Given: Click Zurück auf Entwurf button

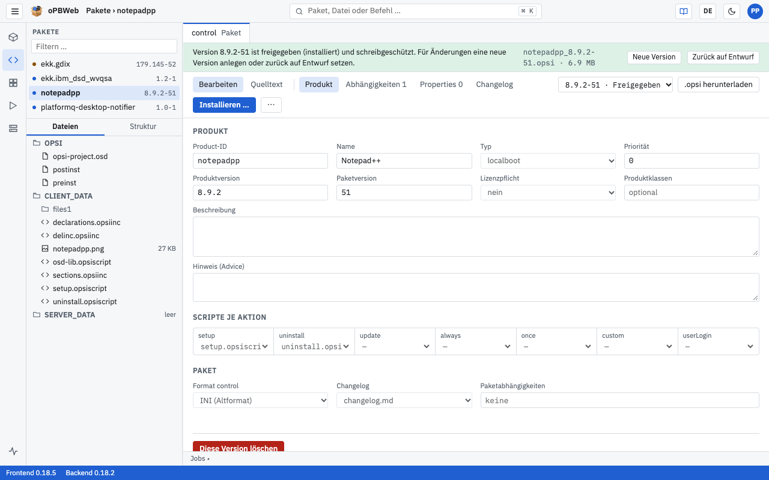Looking at the screenshot, I should [723, 57].
